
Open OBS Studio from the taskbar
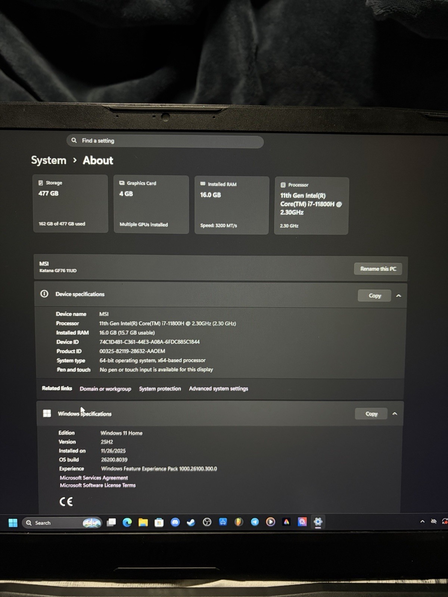click(x=207, y=522)
